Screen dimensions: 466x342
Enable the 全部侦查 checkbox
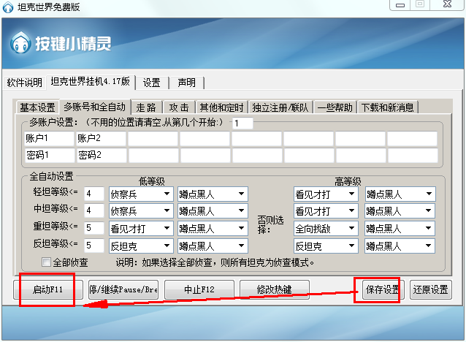47,262
